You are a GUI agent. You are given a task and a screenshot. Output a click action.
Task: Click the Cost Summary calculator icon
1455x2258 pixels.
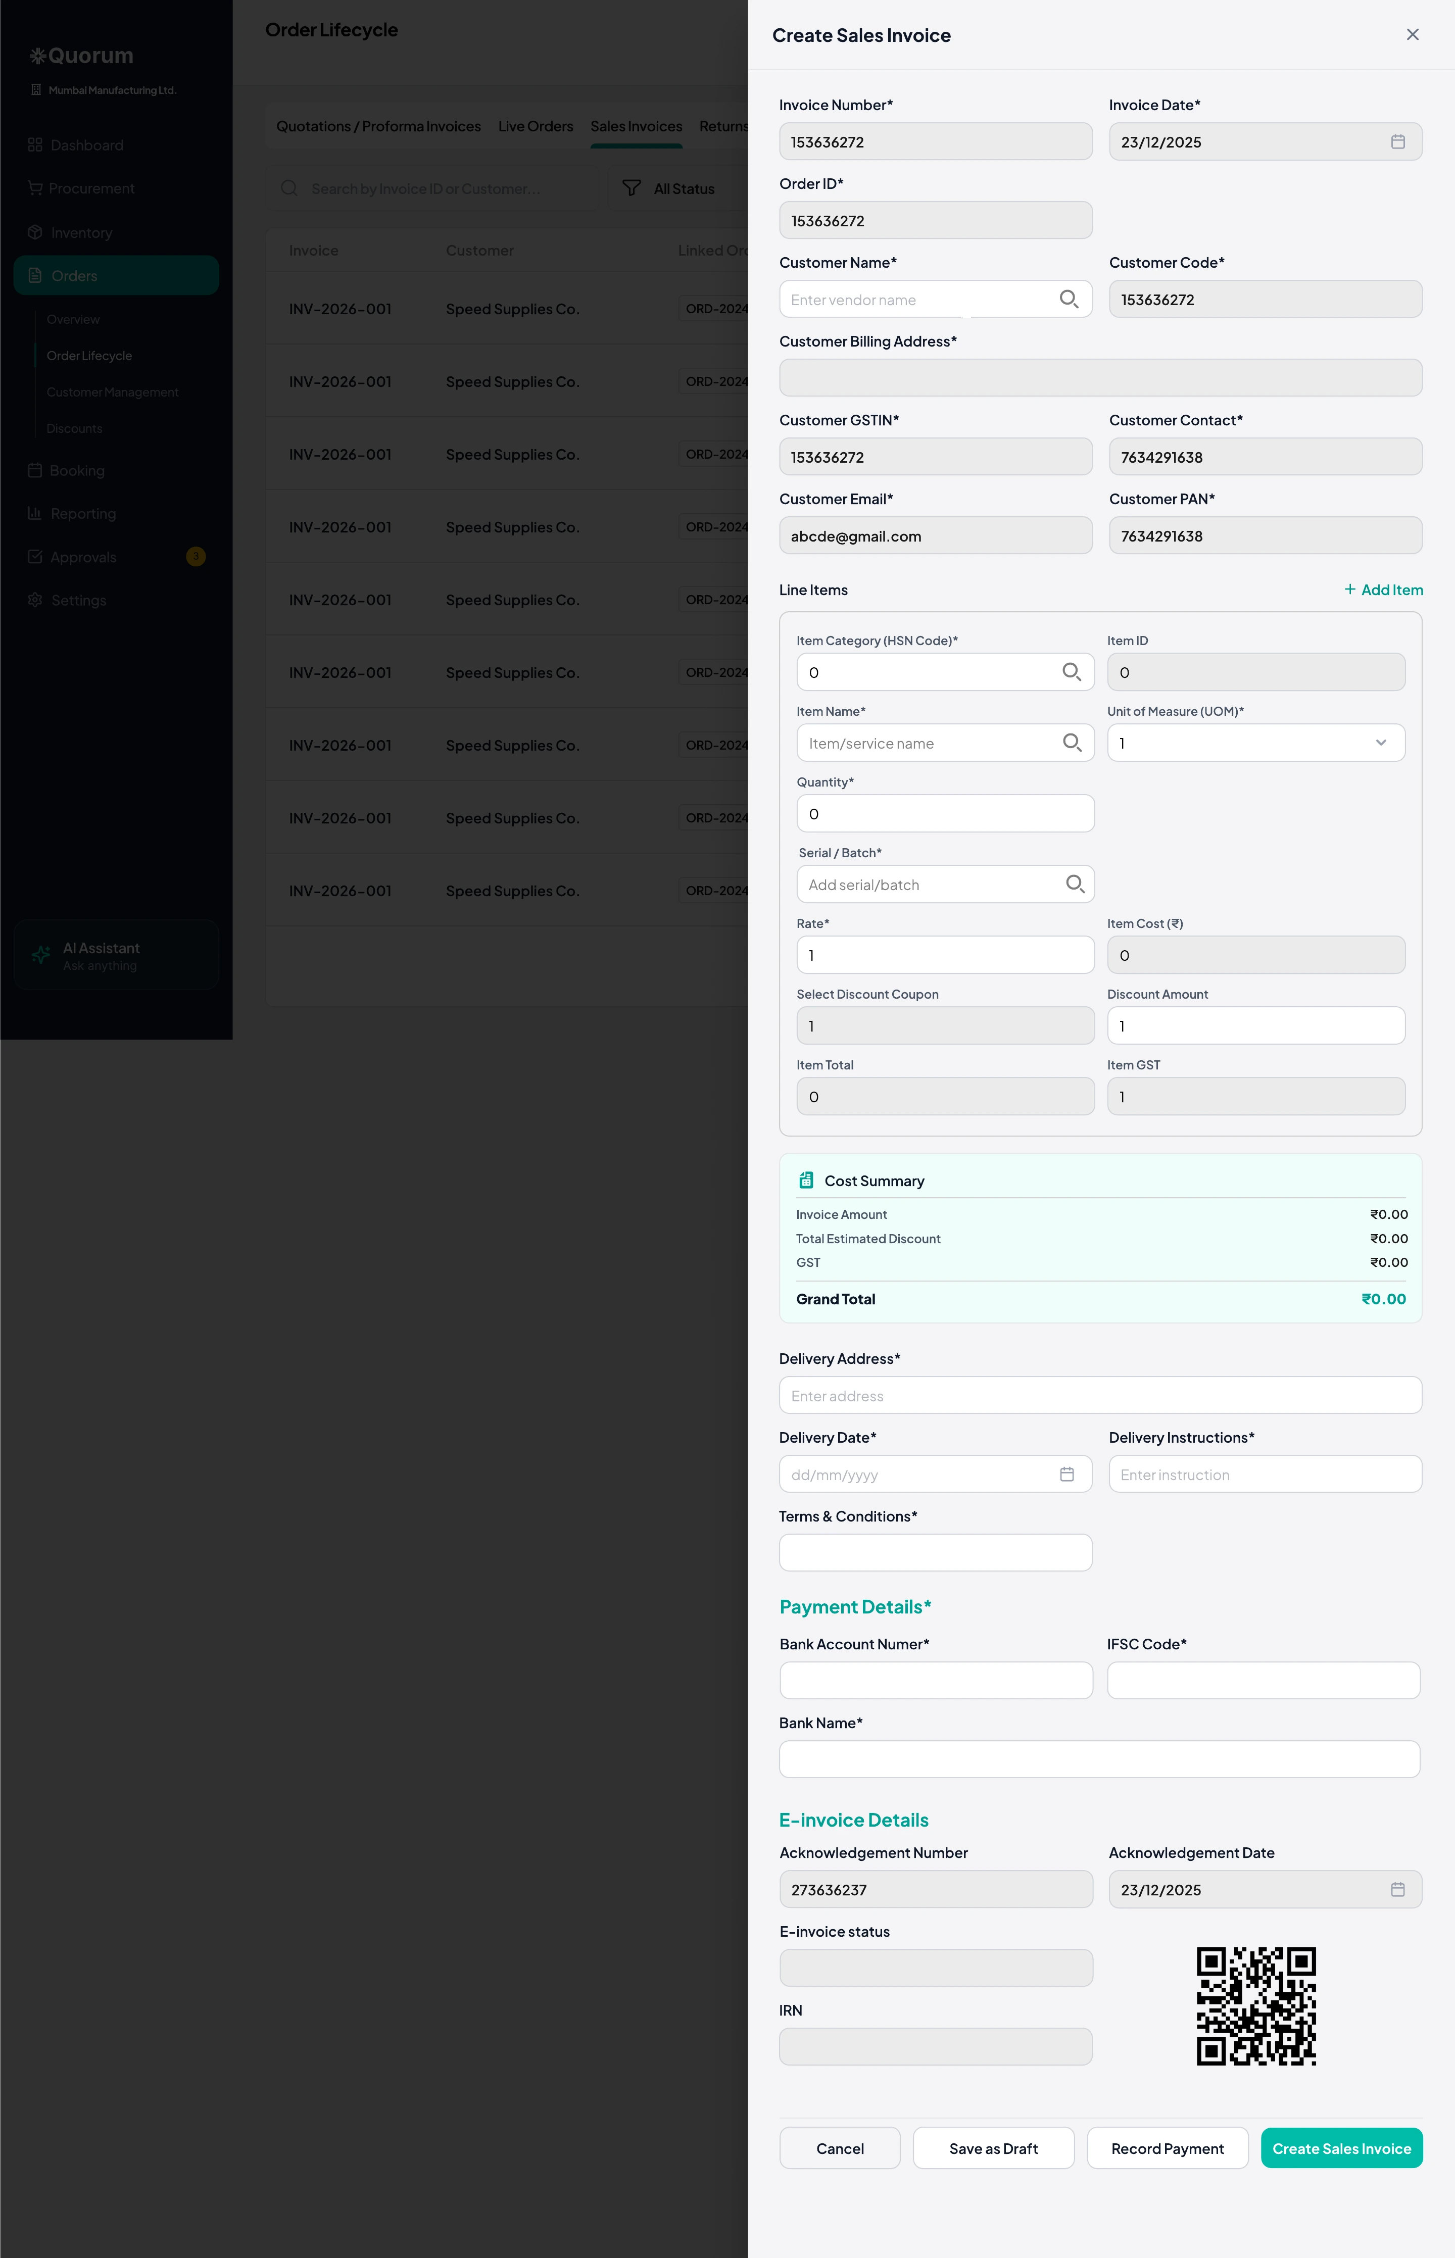(x=806, y=1180)
